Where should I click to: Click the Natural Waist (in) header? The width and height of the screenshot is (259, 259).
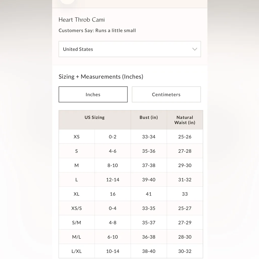185,120
